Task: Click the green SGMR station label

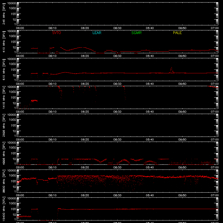Action: click(x=136, y=33)
